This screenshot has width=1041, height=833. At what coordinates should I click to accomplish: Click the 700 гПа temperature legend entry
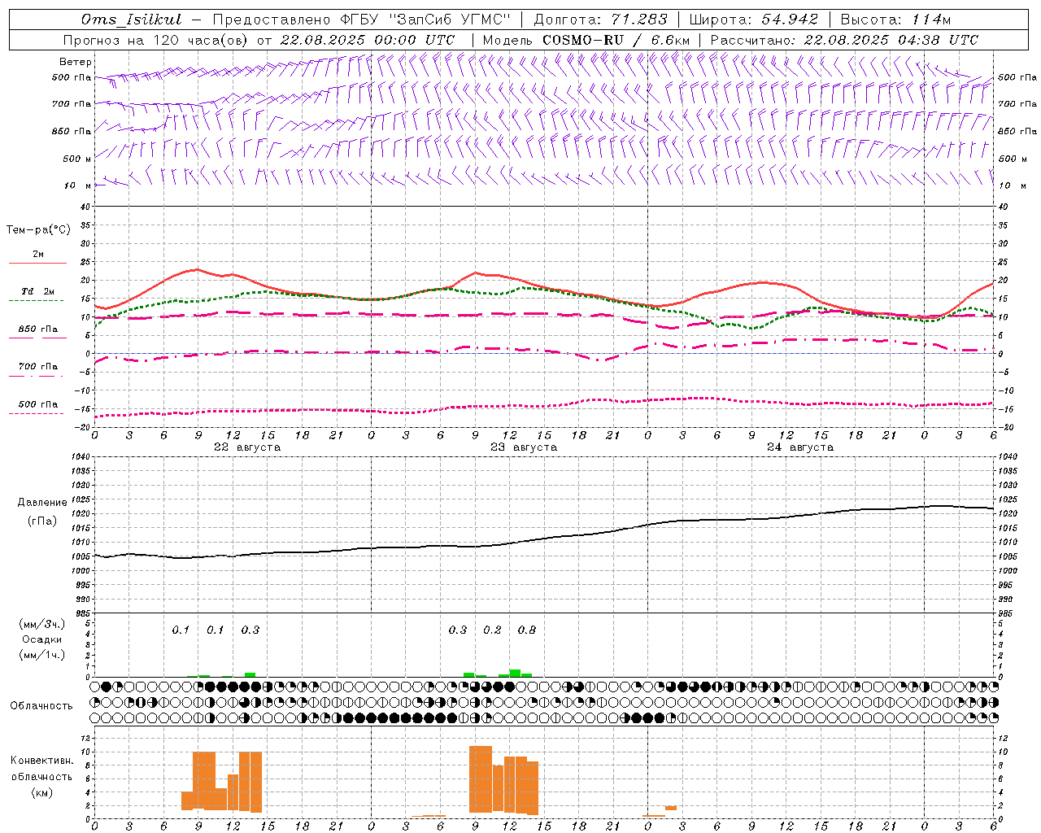tap(38, 367)
